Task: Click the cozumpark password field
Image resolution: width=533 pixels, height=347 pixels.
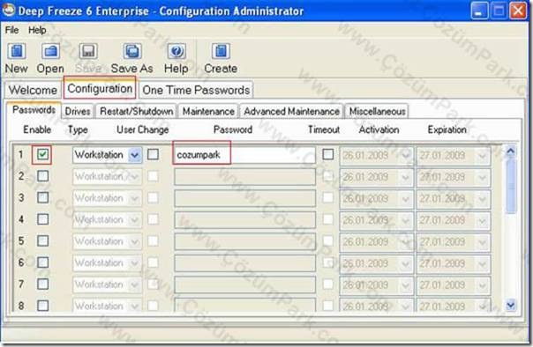Action: (x=244, y=155)
